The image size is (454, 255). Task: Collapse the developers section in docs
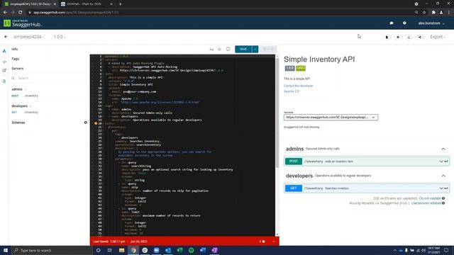[x=443, y=176]
